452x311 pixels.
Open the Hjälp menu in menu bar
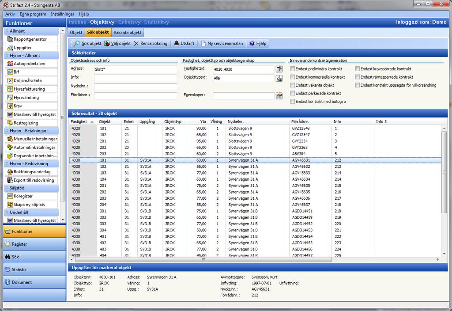84,14
